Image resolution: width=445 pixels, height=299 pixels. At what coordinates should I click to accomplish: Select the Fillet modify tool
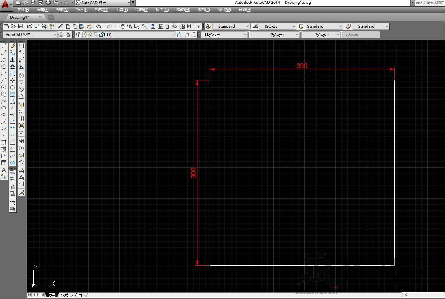point(13,149)
